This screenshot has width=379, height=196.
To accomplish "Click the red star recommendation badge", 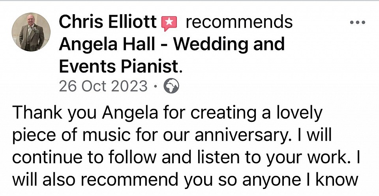I will 169,23.
